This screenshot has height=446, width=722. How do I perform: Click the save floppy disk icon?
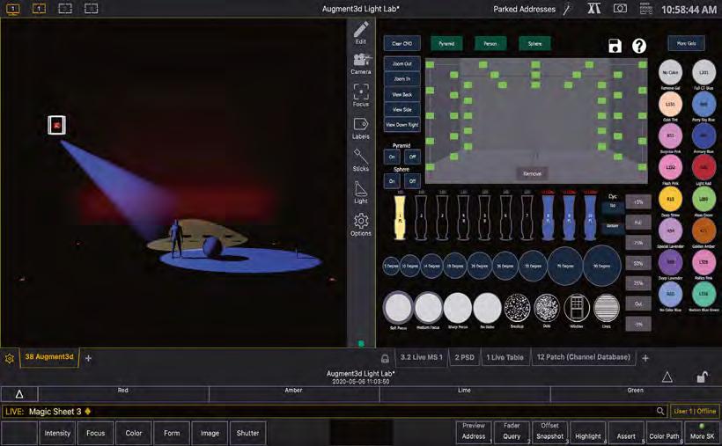615,46
